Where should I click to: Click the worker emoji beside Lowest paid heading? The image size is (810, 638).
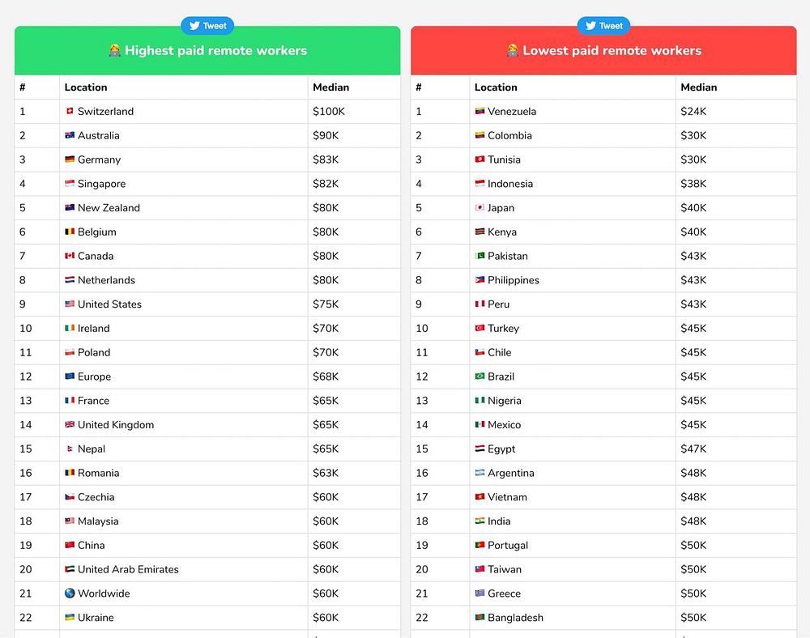[x=513, y=50]
